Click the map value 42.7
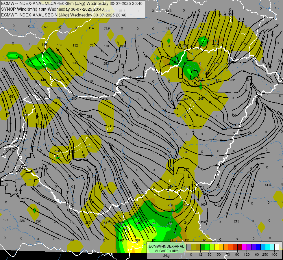 (169, 28)
